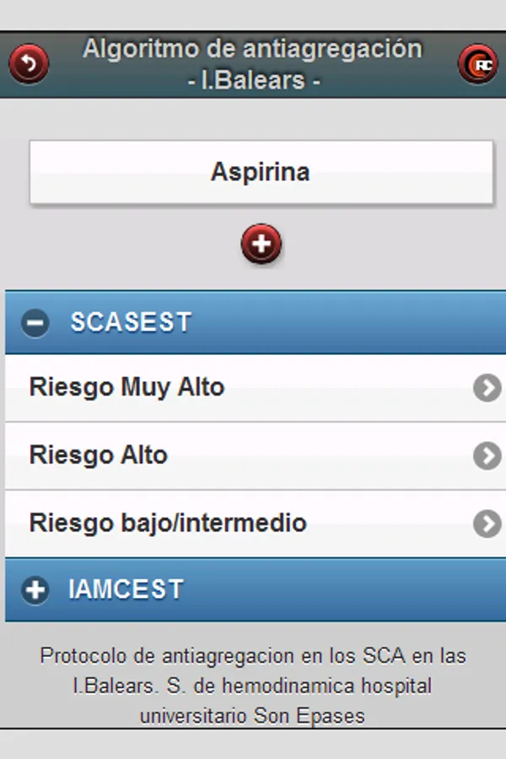Open the RC logo icon in header
506x759 pixels.
point(477,64)
